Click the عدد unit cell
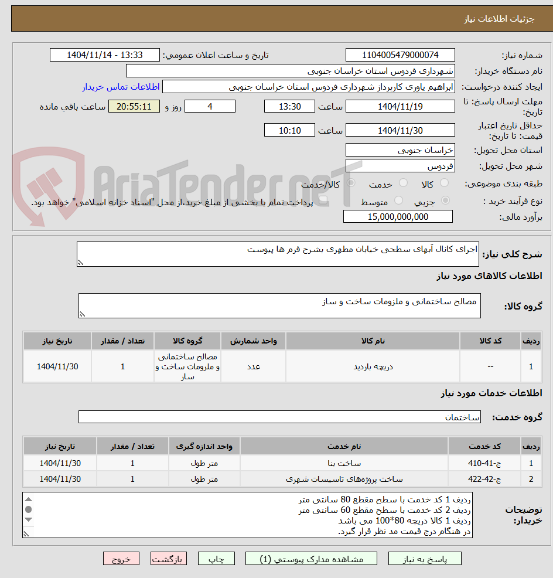The height and width of the screenshot is (578, 553). click(254, 366)
